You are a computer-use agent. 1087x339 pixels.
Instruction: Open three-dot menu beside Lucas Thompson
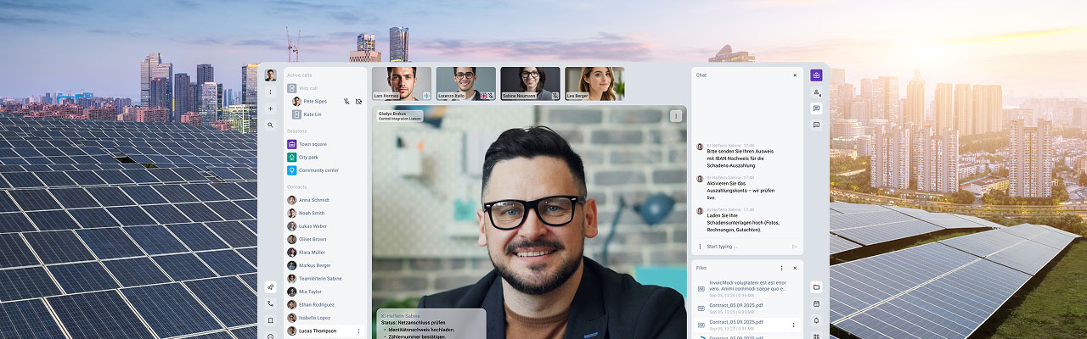tap(358, 331)
